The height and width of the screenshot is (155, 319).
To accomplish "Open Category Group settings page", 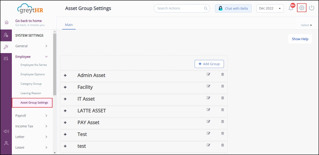I will pos(31,84).
